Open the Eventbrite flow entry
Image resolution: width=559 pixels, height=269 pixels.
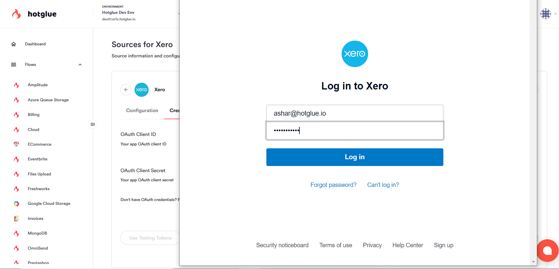37,159
